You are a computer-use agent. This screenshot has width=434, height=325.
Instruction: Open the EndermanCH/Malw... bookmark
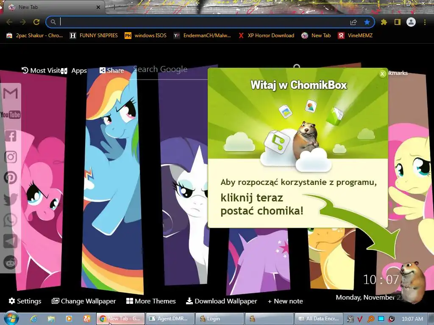202,36
